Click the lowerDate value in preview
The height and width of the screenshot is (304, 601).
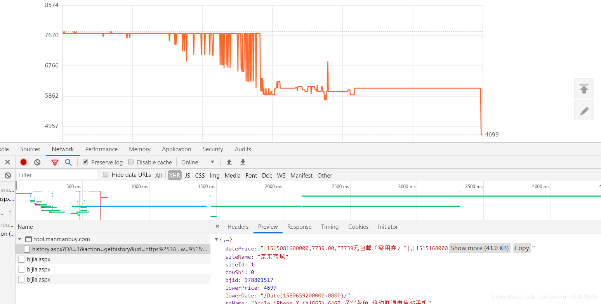[x=305, y=295]
